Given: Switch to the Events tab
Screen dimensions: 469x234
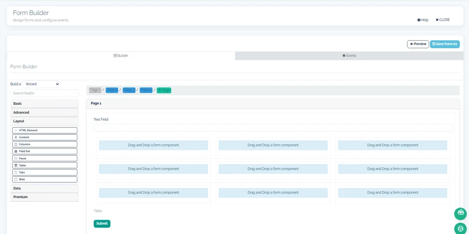Looking at the screenshot, I should [349, 56].
